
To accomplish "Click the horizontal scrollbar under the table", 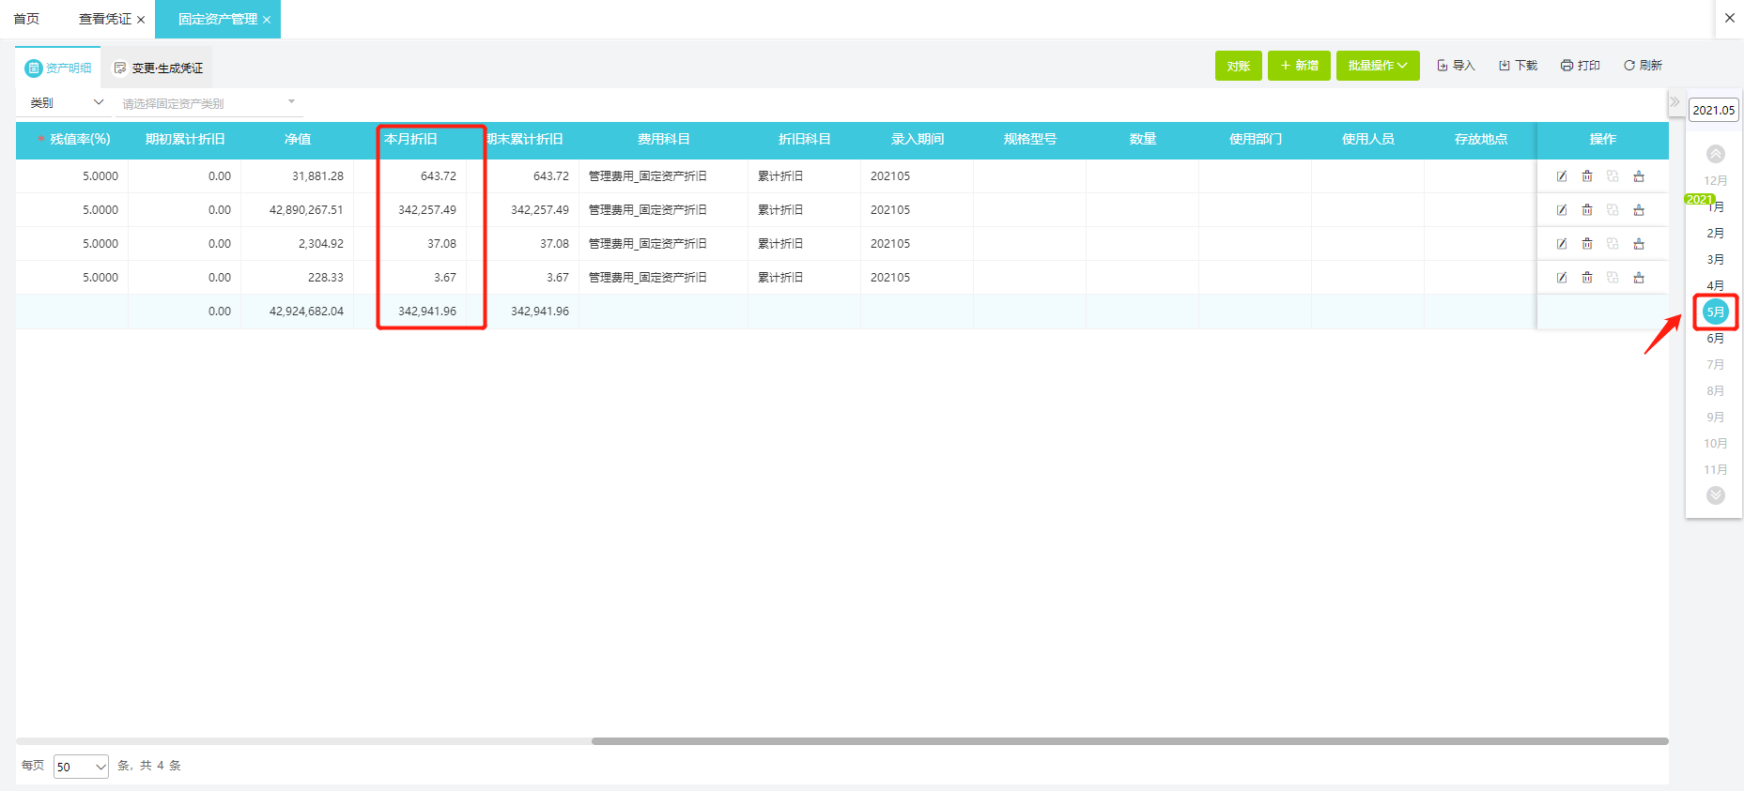I will (x=1130, y=741).
